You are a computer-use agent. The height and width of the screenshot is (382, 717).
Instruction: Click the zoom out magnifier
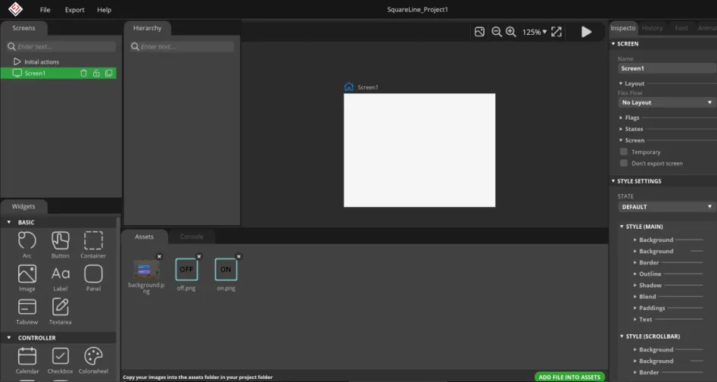pos(497,32)
